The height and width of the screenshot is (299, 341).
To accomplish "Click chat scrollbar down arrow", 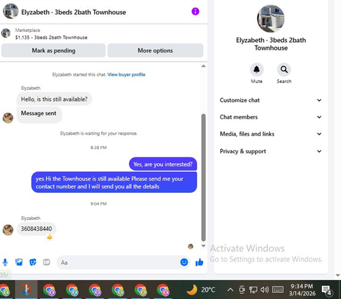I will (203, 246).
